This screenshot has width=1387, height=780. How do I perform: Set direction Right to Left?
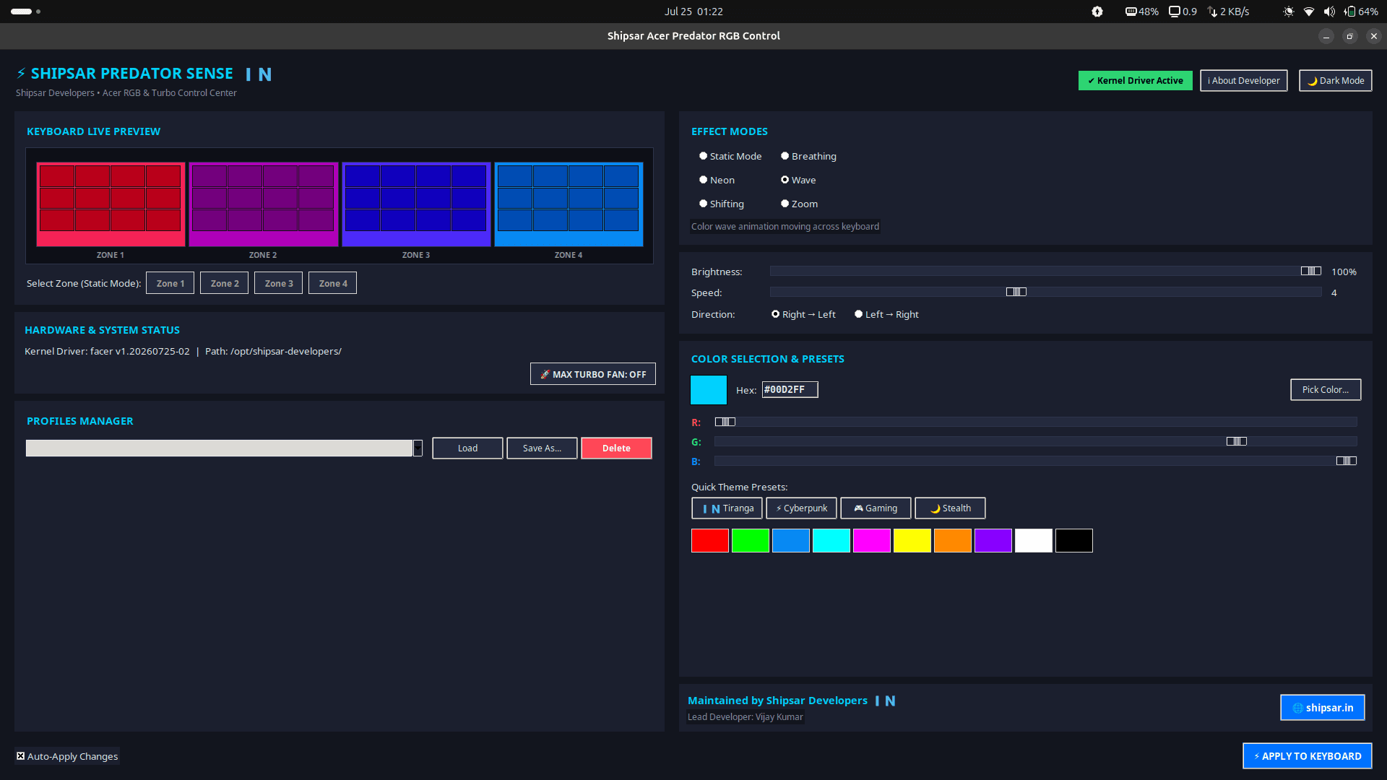(x=803, y=314)
